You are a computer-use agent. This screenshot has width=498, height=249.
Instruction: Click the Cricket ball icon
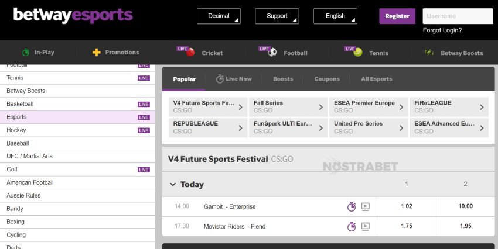click(190, 52)
